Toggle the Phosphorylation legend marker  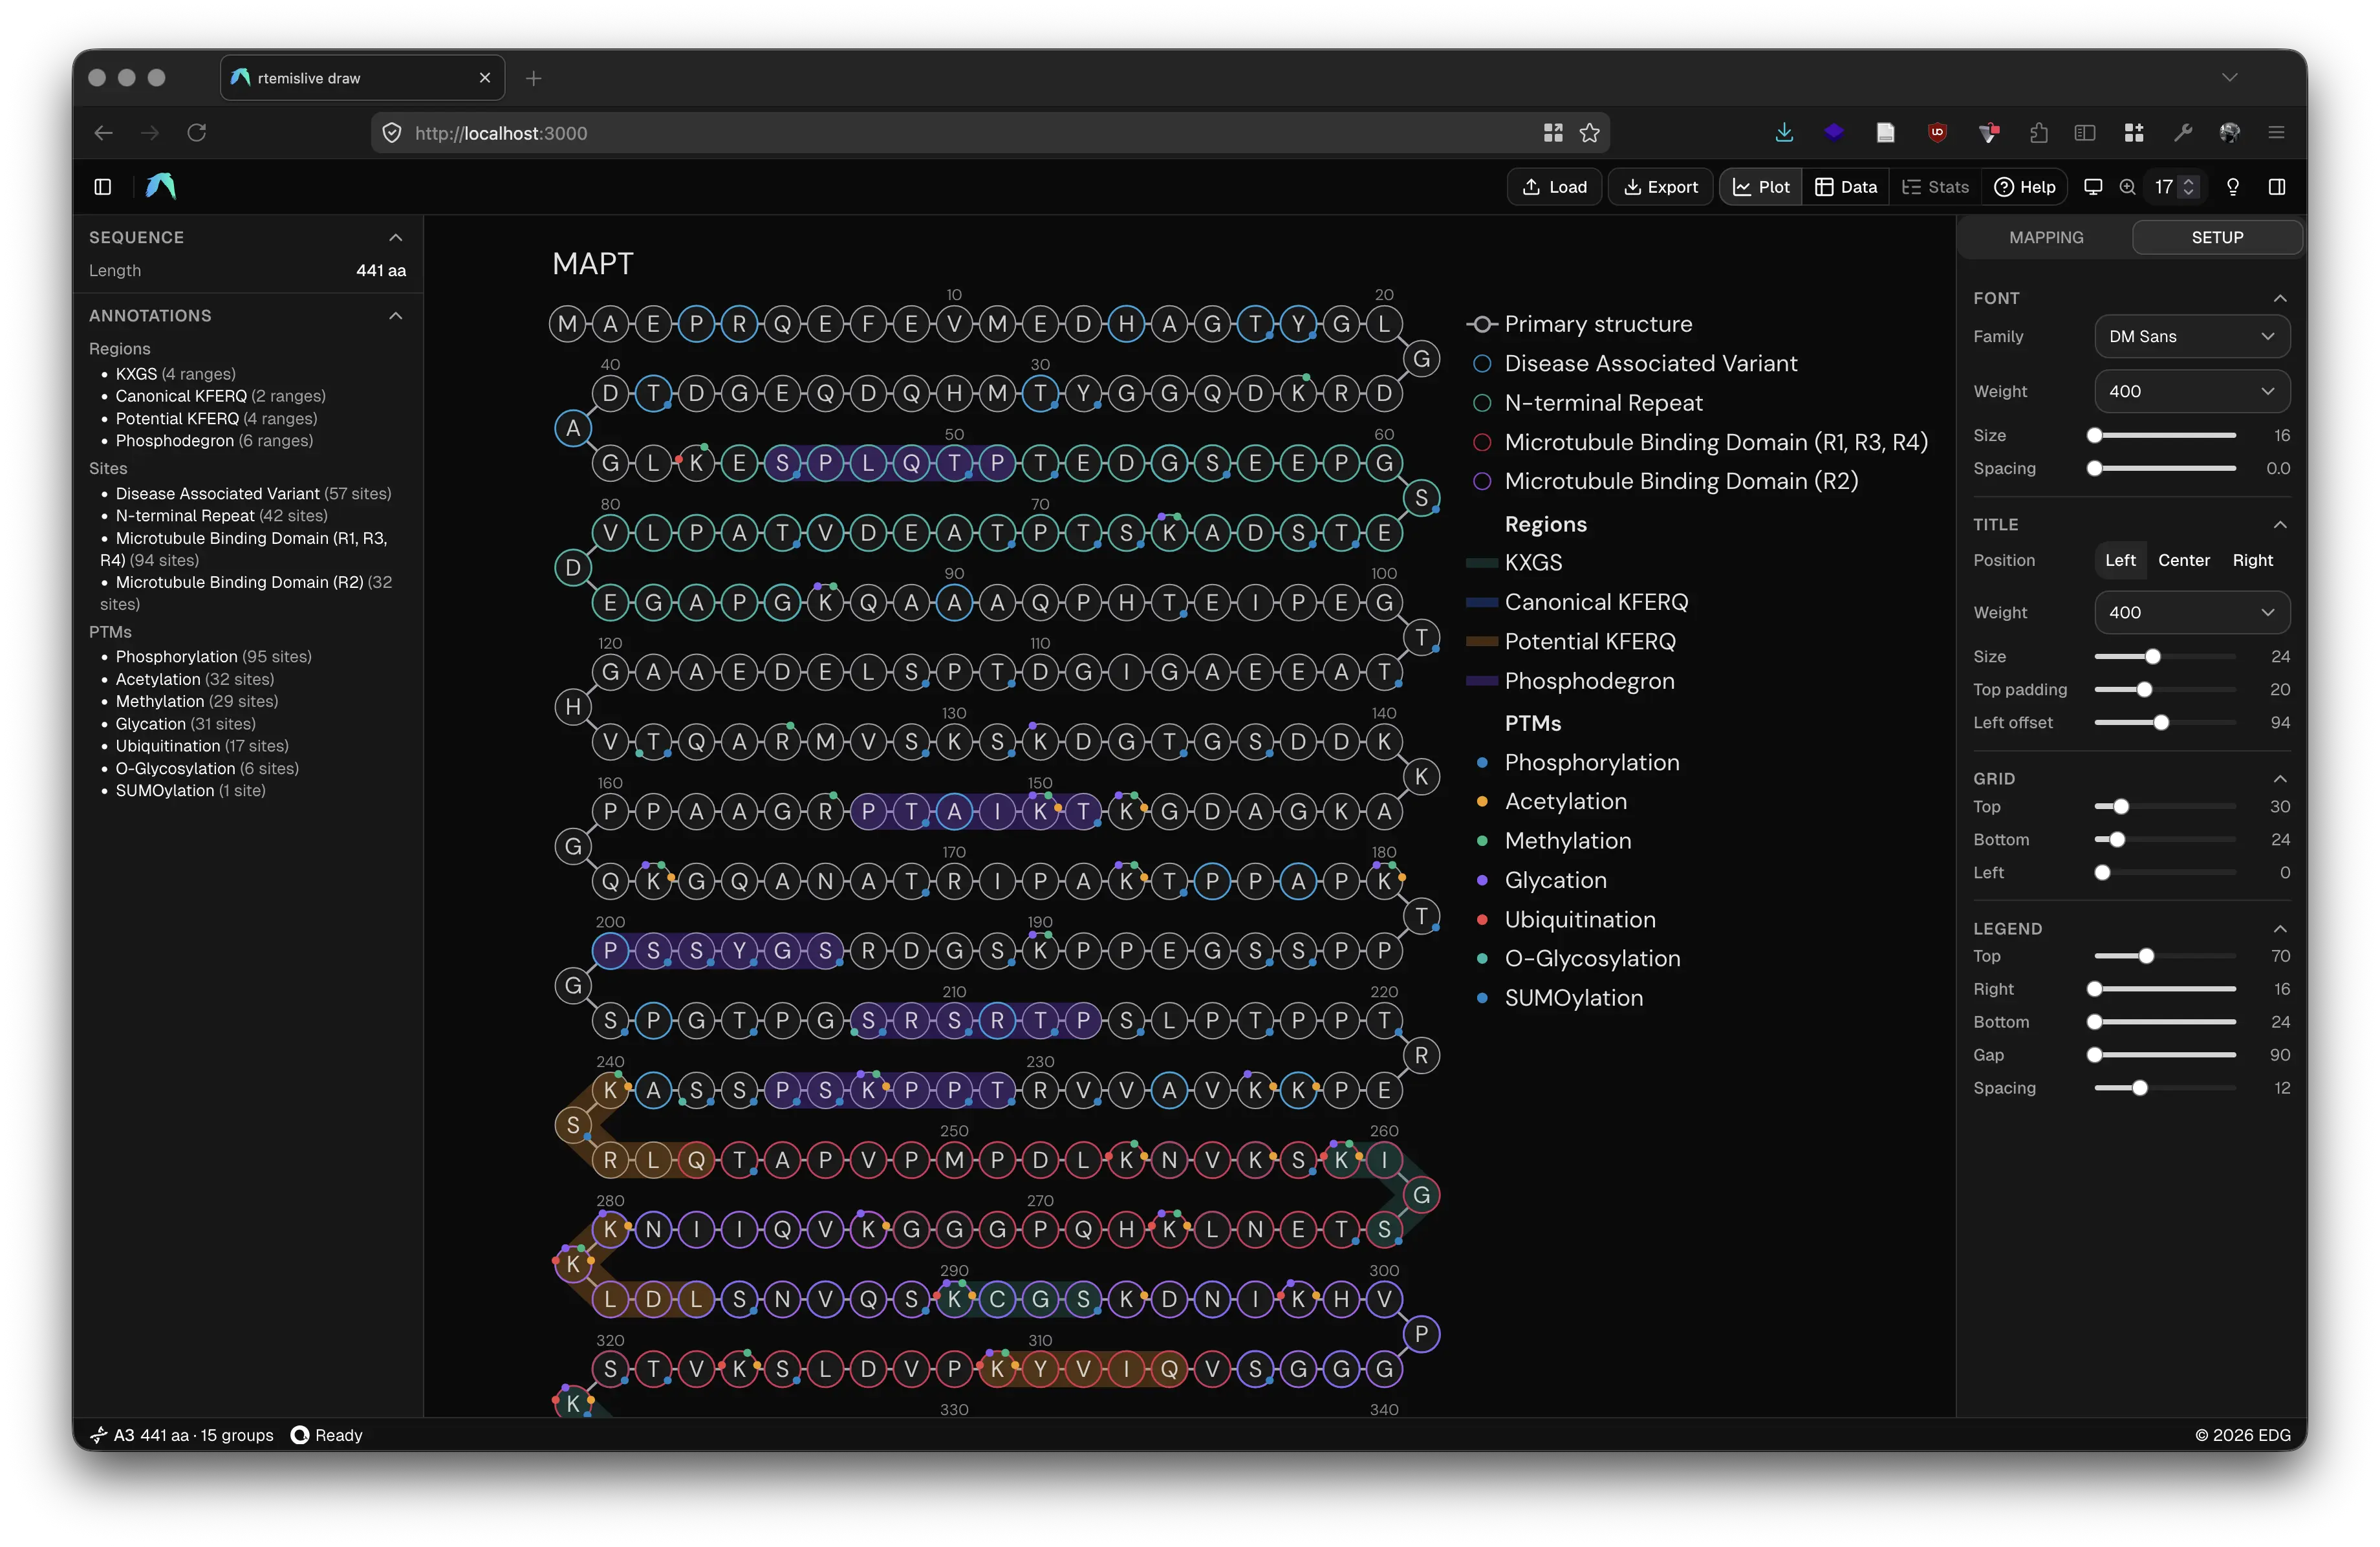click(x=1483, y=763)
